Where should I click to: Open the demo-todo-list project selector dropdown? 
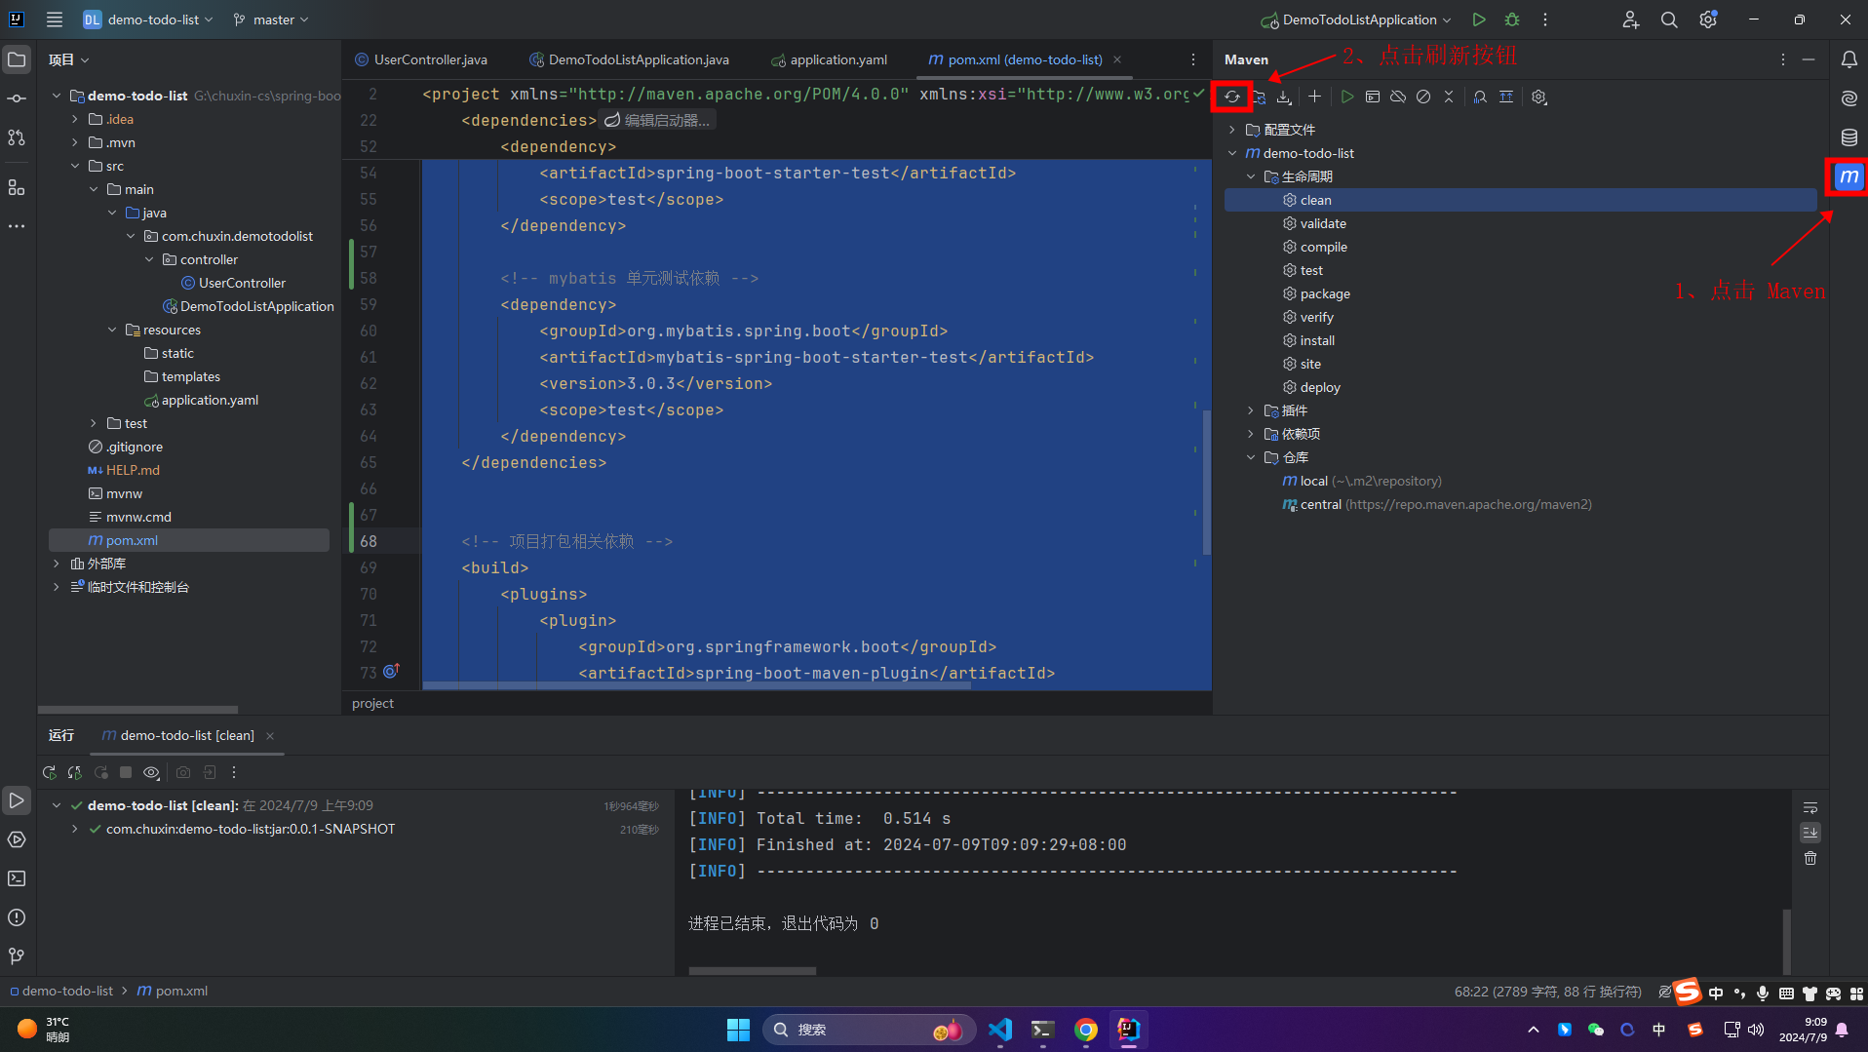click(x=148, y=19)
